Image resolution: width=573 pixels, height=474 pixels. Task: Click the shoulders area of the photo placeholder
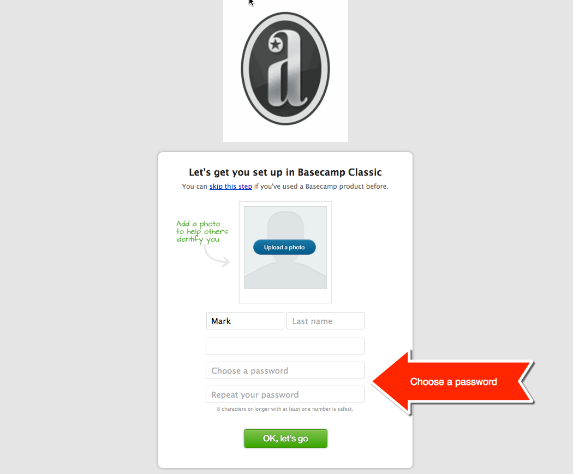(285, 274)
